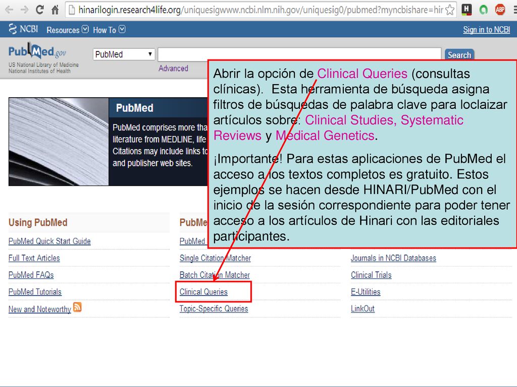Open Single Citation Matcher link
The height and width of the screenshot is (387, 517).
(215, 258)
